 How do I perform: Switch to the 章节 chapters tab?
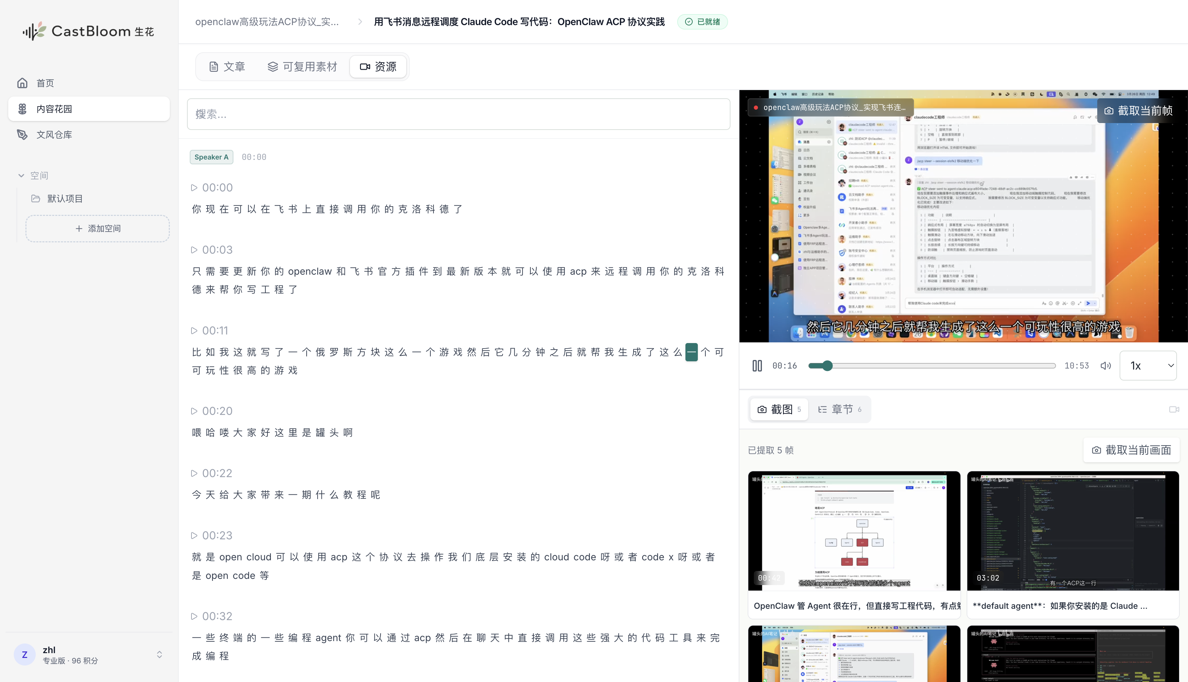[840, 409]
